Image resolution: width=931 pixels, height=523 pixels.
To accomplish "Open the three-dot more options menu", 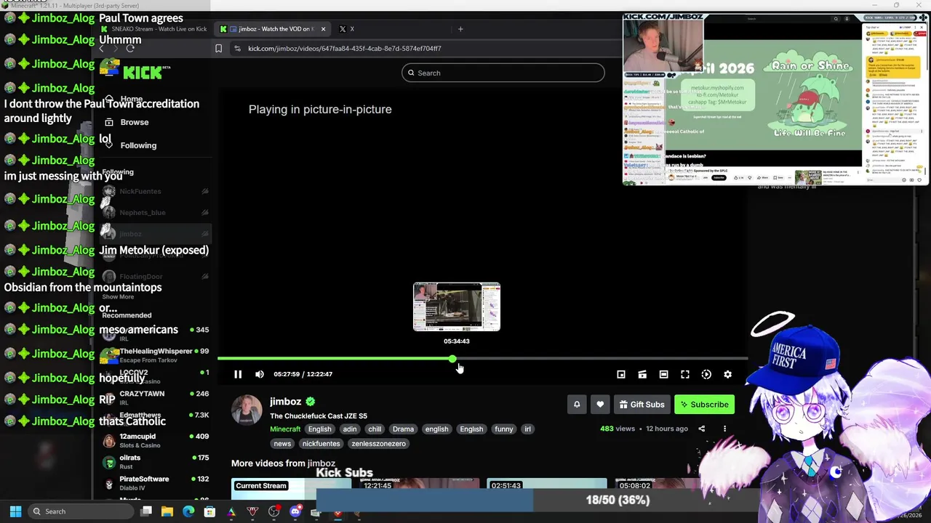I will click(x=724, y=429).
